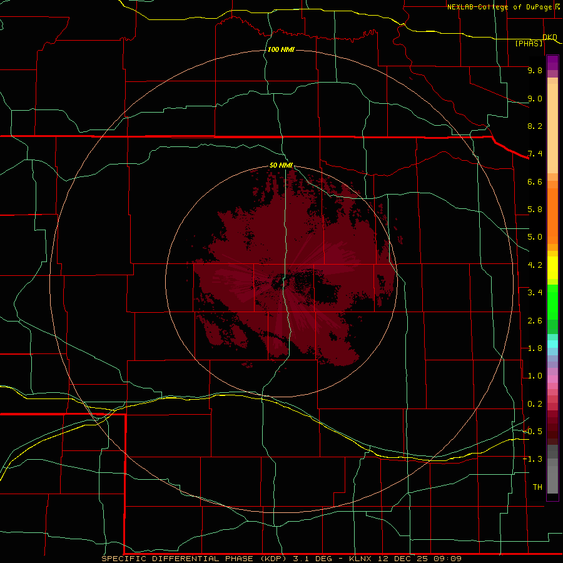Click the 100 NMI range ring label
Image resolution: width=563 pixels, height=563 pixels.
tap(281, 49)
